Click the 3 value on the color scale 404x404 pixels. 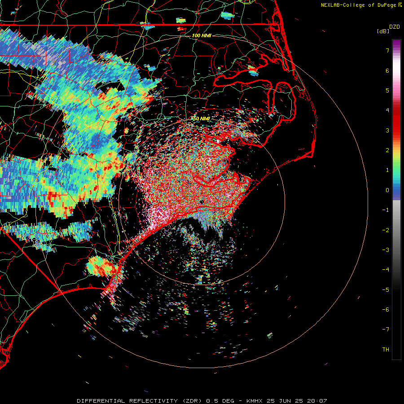387,130
